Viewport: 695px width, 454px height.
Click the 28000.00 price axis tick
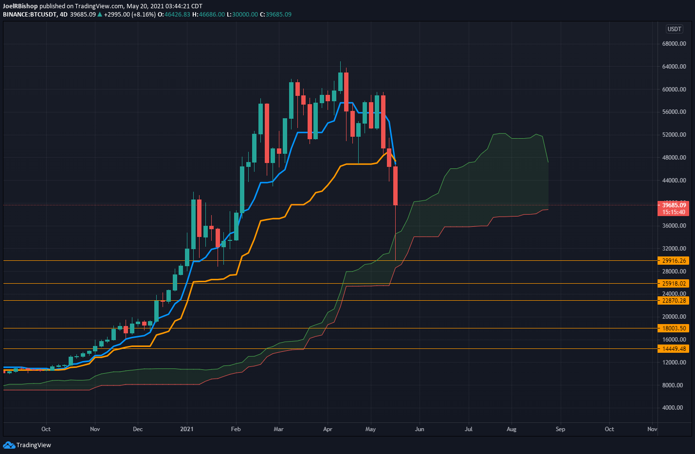(x=674, y=272)
